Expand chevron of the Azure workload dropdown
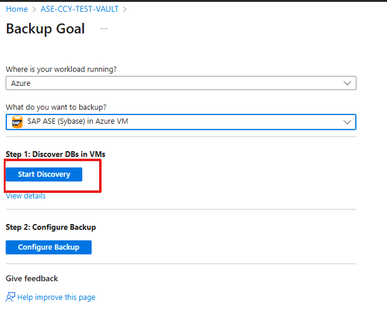 (x=347, y=83)
